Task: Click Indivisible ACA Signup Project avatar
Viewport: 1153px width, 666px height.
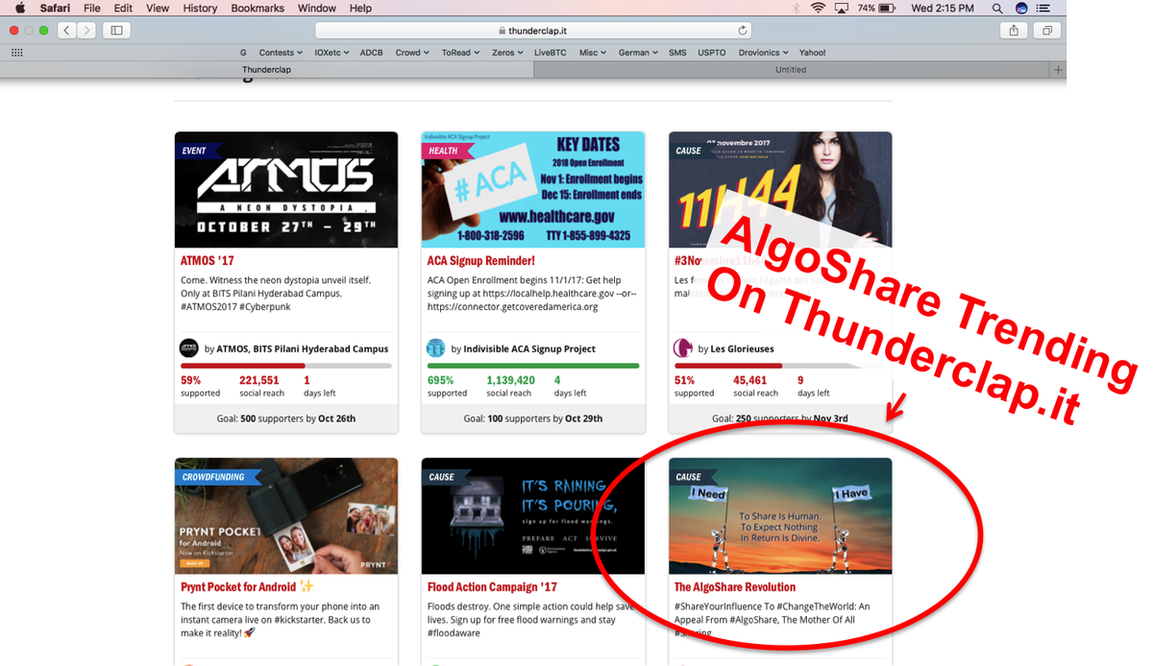Action: coord(436,348)
